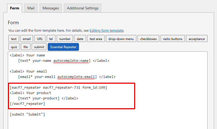Open the Editing form template link
This screenshot has width=217, height=129.
[x=106, y=30]
